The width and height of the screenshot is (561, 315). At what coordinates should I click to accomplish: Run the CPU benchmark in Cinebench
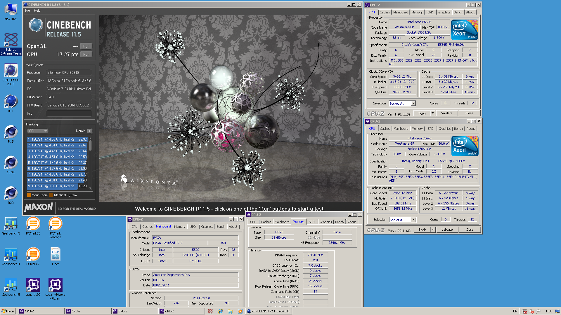point(86,54)
